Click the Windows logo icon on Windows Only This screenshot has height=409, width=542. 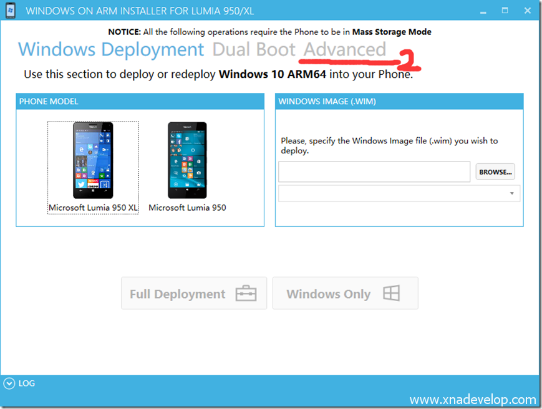coord(391,294)
